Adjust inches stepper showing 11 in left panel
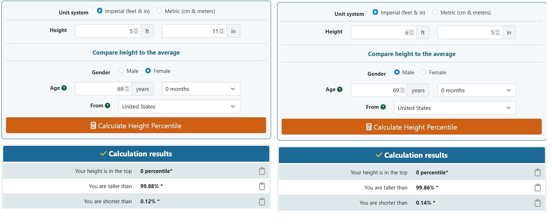 click(x=222, y=31)
